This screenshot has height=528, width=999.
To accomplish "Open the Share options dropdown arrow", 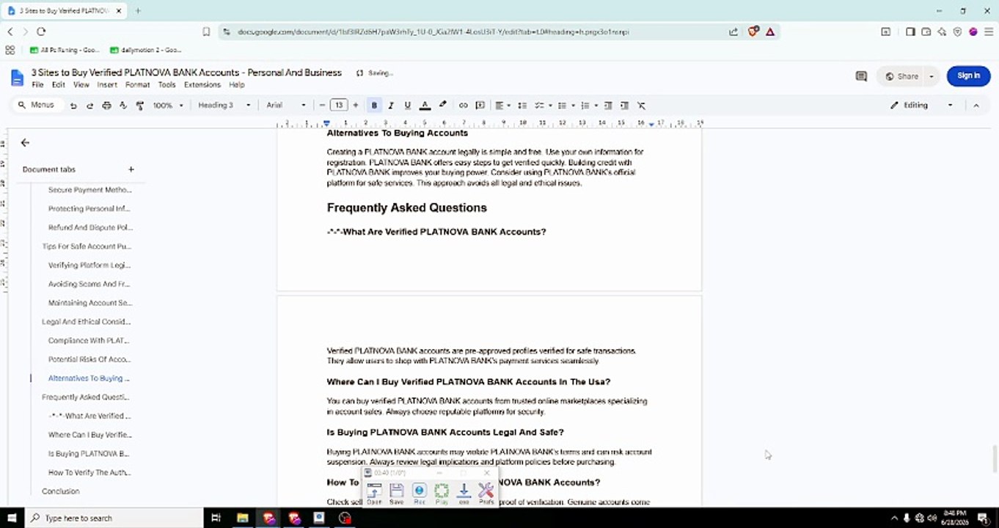I will 932,76.
